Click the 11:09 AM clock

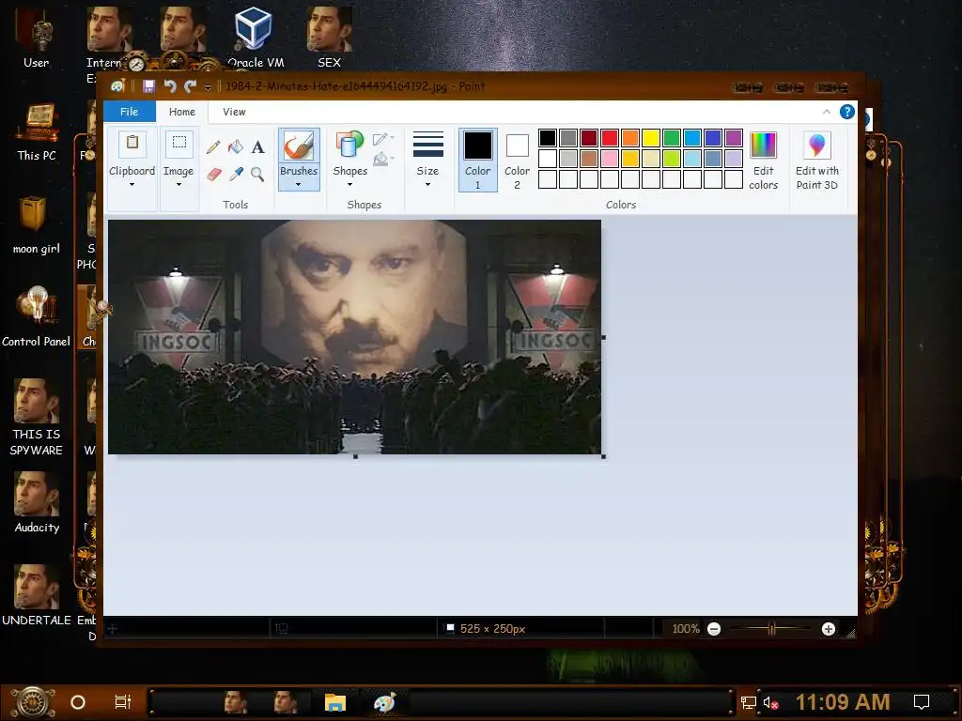click(x=843, y=702)
